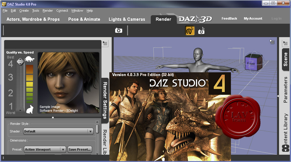The image size is (291, 162).
Task: Click the DAZ Studio title bar icon
Action: [4, 4]
